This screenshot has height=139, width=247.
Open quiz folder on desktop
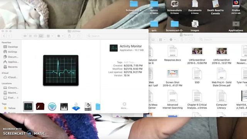pyautogui.click(x=154, y=26)
